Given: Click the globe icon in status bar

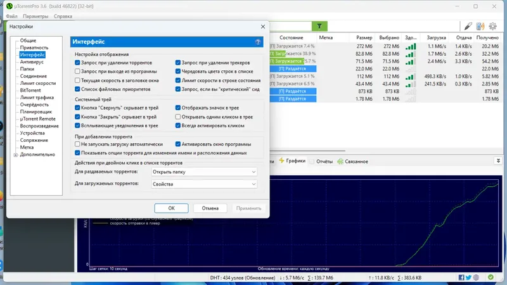Looking at the screenshot, I should click(x=476, y=277).
